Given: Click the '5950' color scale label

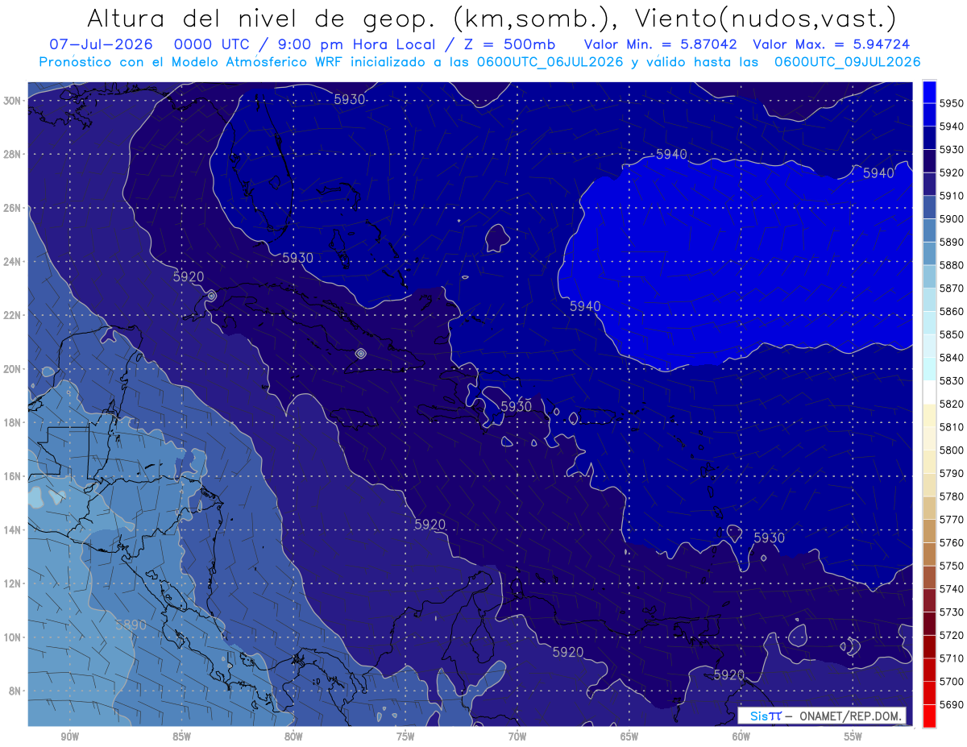Looking at the screenshot, I should (951, 103).
